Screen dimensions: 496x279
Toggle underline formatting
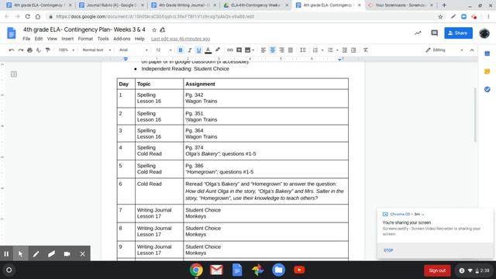tap(198, 50)
